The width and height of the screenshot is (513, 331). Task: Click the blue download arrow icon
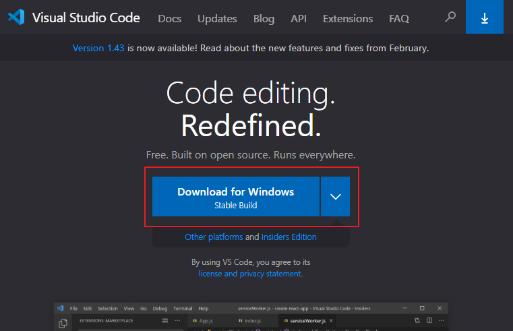(485, 17)
